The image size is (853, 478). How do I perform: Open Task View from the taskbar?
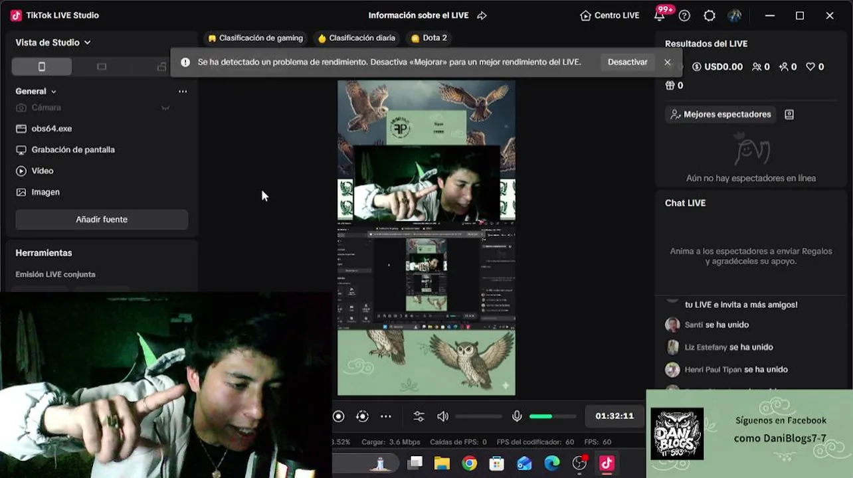coord(415,463)
